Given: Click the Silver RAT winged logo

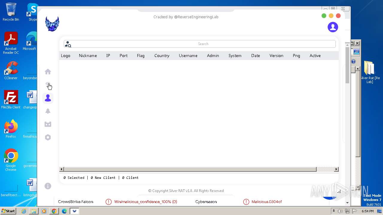Looking at the screenshot, I should pyautogui.click(x=52, y=24).
